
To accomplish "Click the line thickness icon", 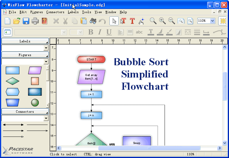I will (197, 32).
